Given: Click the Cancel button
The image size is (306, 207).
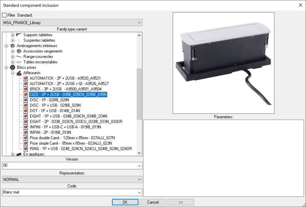Looking at the screenshot, I should [153, 202].
